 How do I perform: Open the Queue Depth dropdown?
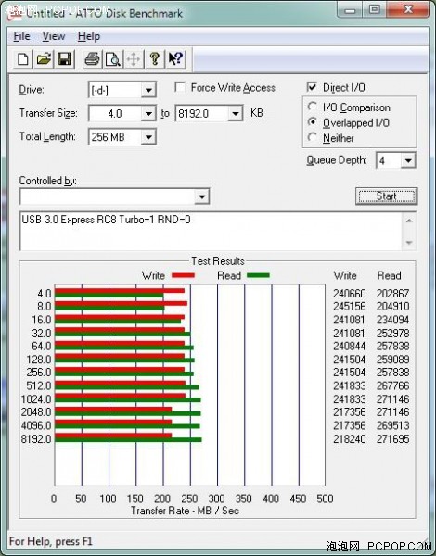408,160
